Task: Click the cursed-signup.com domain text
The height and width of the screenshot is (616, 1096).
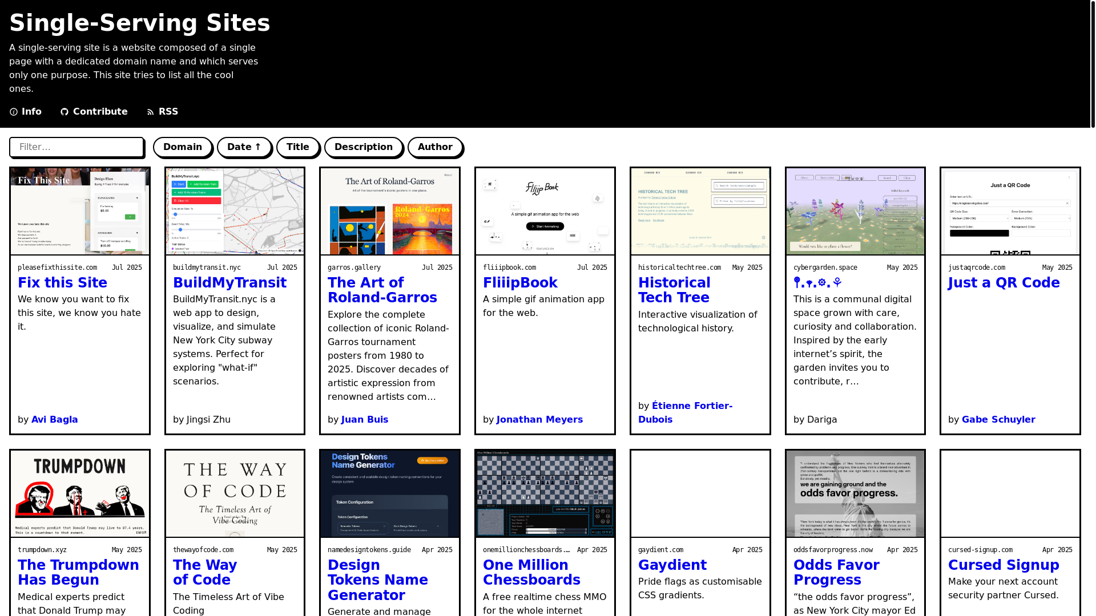Action: click(980, 550)
